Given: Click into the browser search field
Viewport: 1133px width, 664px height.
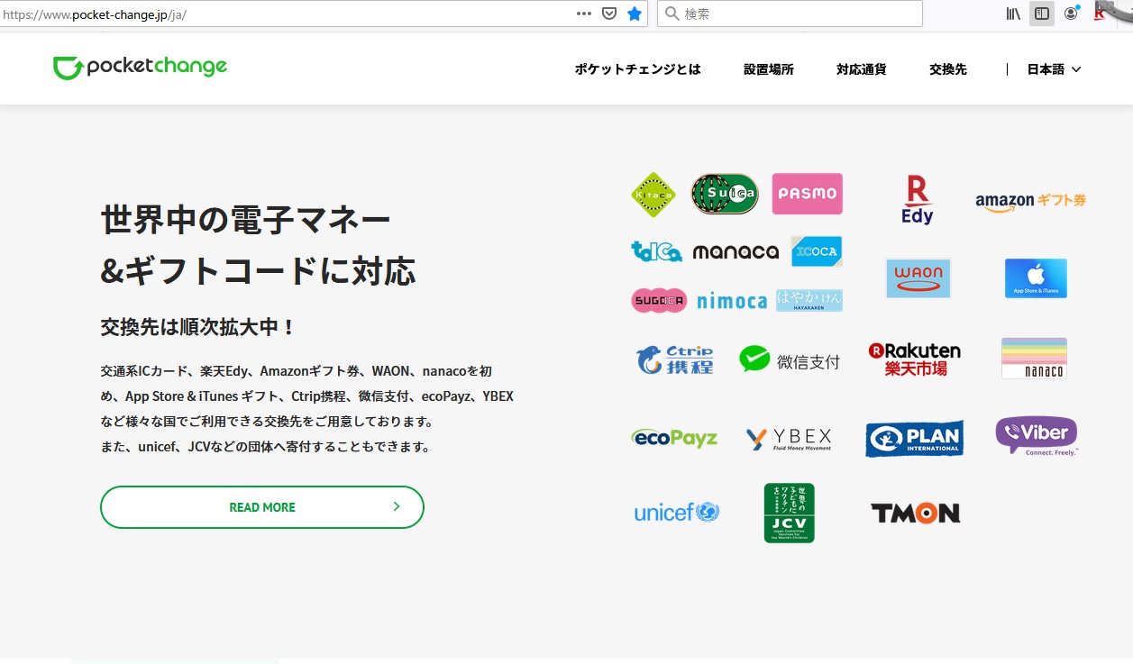Looking at the screenshot, I should click(790, 14).
